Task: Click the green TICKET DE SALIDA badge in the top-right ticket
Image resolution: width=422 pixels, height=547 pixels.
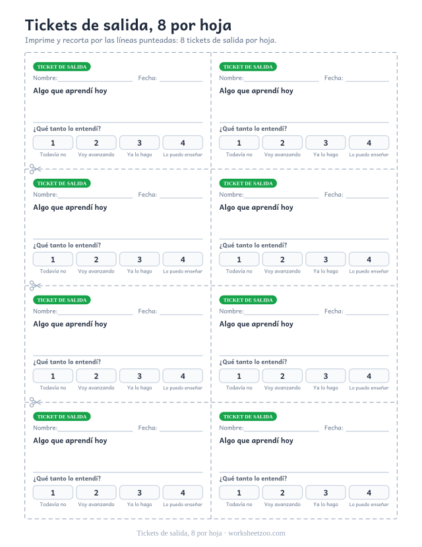Action: coord(248,67)
